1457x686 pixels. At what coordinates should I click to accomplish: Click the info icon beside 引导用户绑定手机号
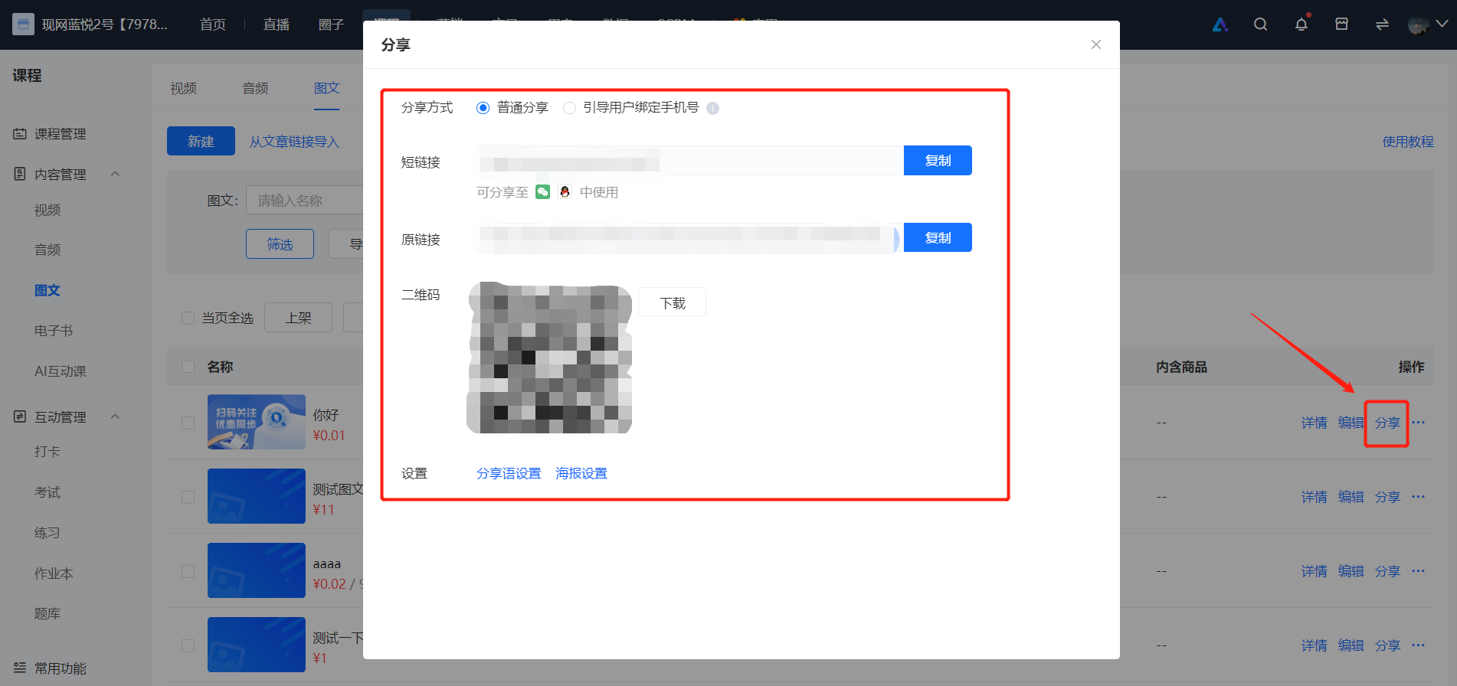click(x=712, y=108)
